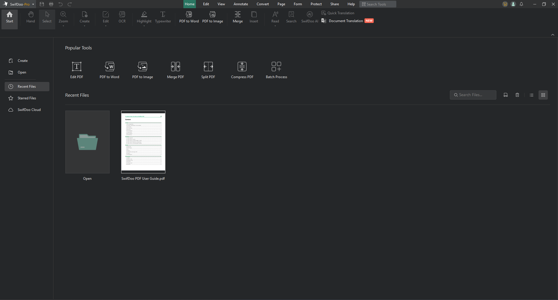The image size is (558, 300).
Task: Switch to grid thumbnail view
Action: coord(543,95)
